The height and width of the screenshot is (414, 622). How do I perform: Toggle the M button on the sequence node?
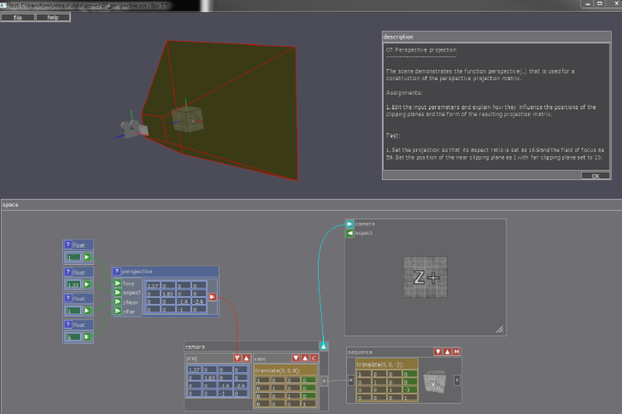coord(456,353)
